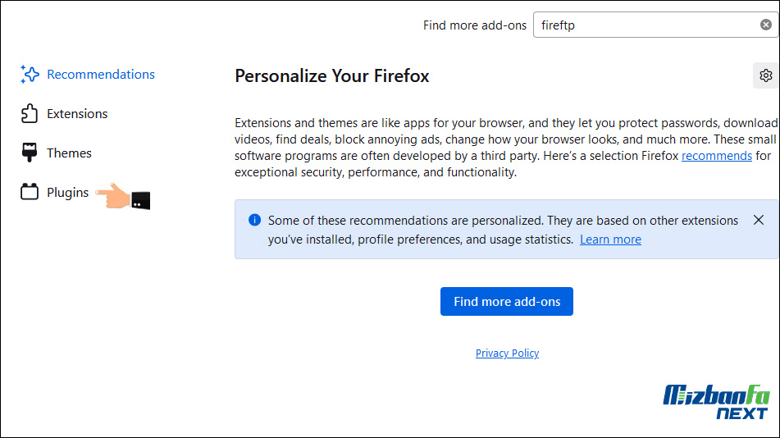
Task: Click the Extensions puzzle piece icon
Action: pos(30,113)
